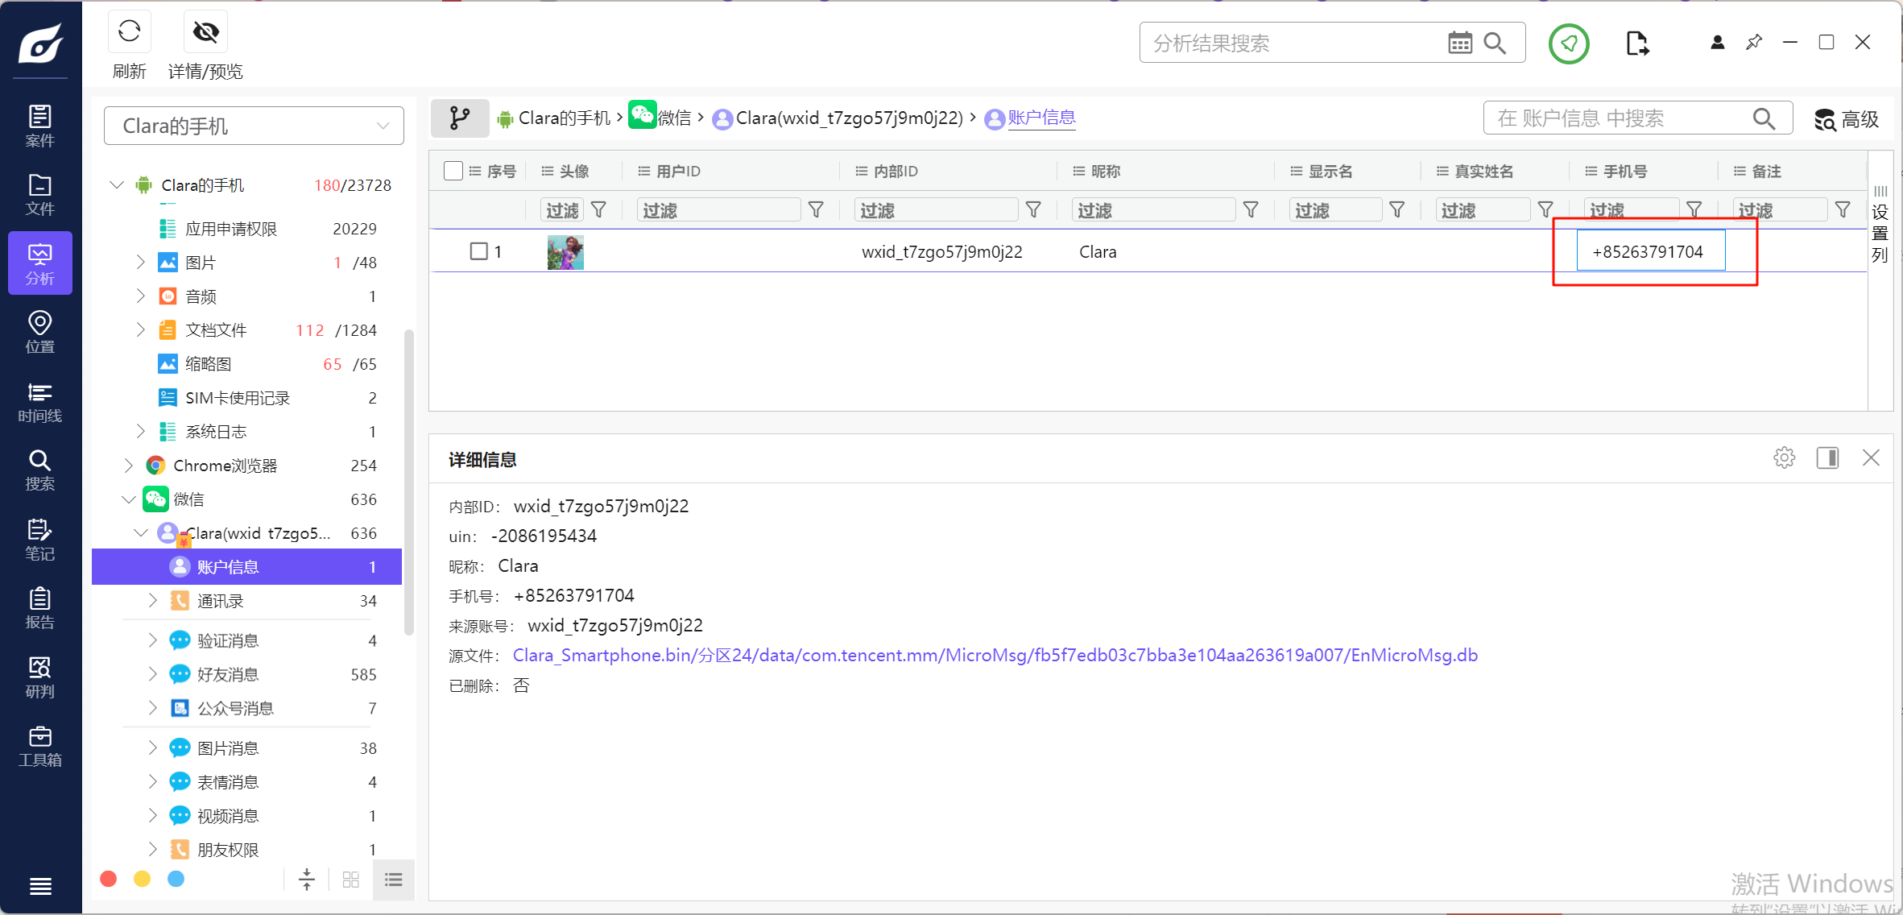1903x915 pixels.
Task: Click the Advanced (高级) search button
Action: point(1846,119)
